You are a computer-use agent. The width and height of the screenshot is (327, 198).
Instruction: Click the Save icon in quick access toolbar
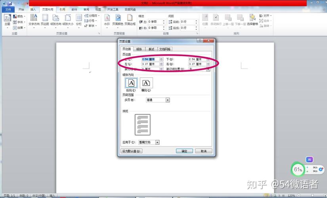tap(10, 3)
